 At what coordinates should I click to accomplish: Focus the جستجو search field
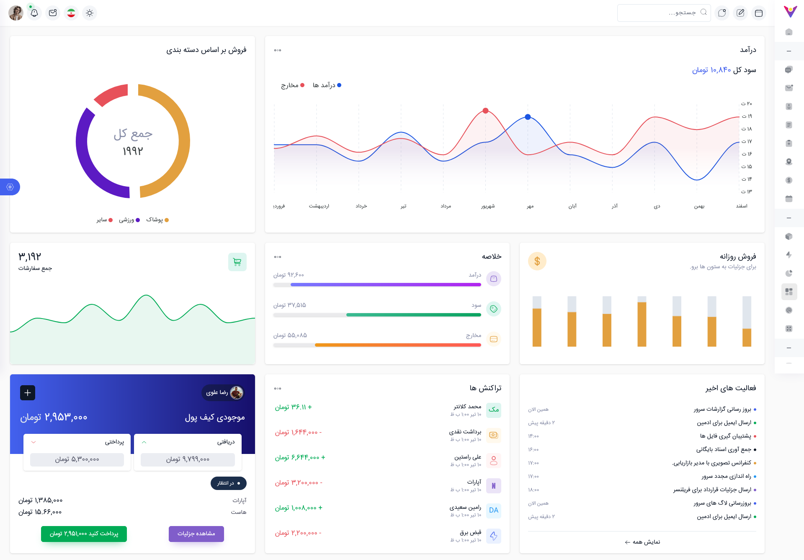[x=664, y=13]
